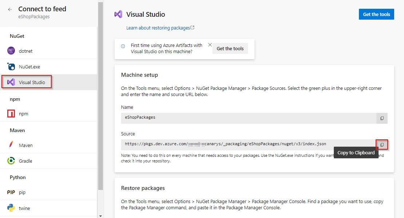Click the Gradle green icon
The width and height of the screenshot is (404, 218).
pyautogui.click(x=11, y=161)
